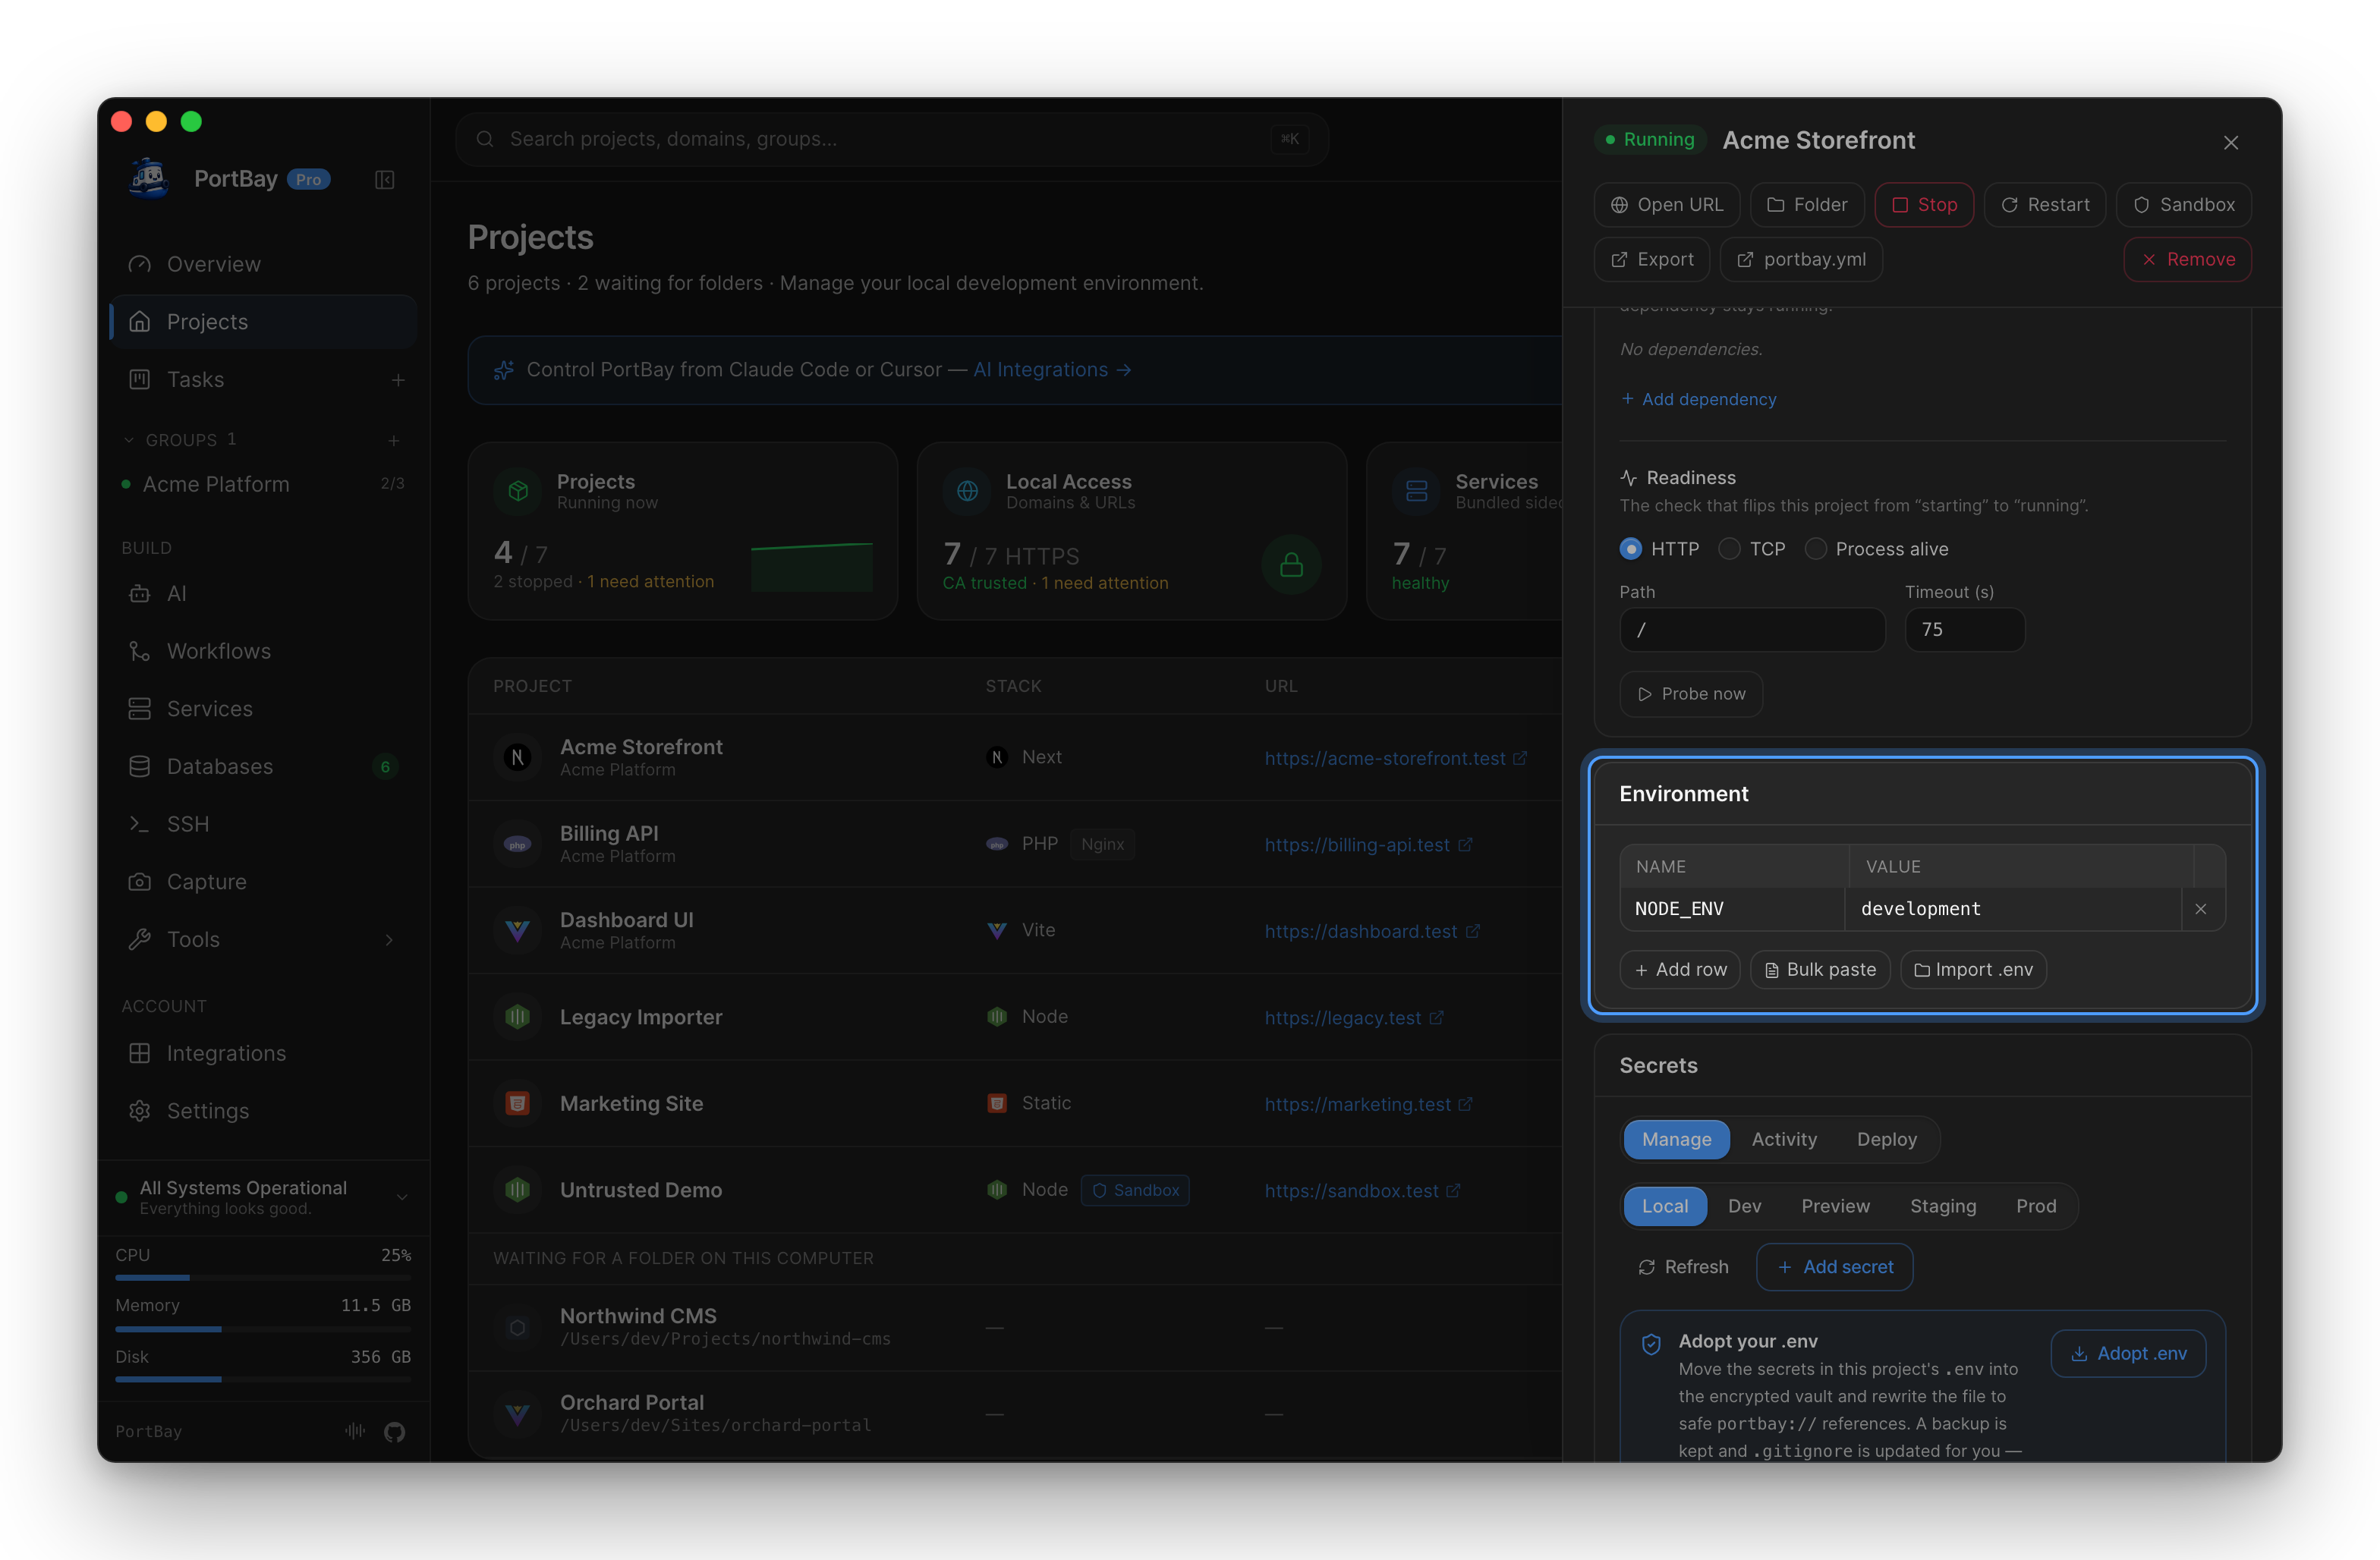Screen dimensions: 2380x1560
Task: Click the Adopt .env button
Action: [x=2128, y=1354]
